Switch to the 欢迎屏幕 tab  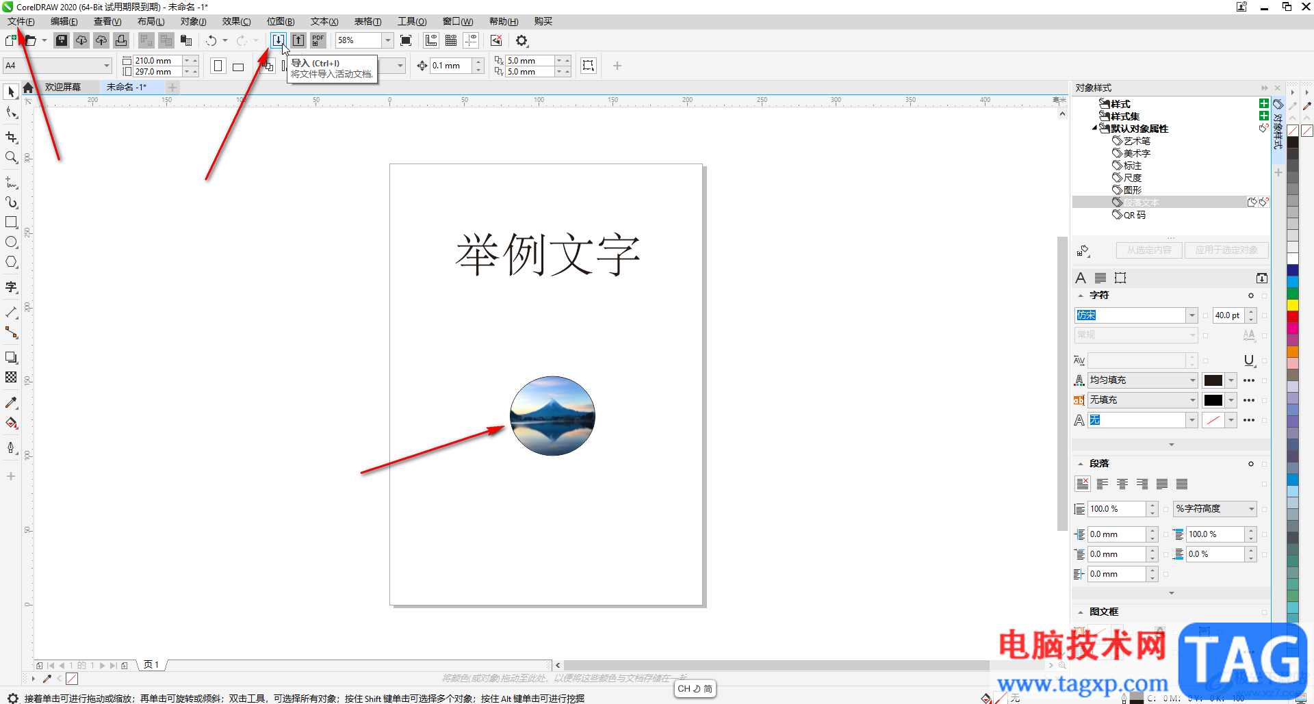[x=63, y=87]
